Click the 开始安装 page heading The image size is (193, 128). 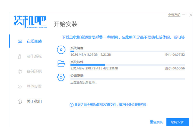(x=65, y=24)
